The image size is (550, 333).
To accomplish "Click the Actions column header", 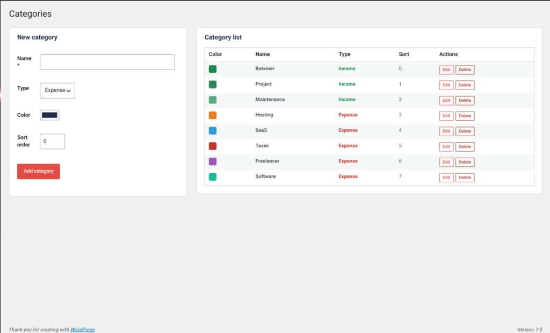I will click(x=448, y=54).
